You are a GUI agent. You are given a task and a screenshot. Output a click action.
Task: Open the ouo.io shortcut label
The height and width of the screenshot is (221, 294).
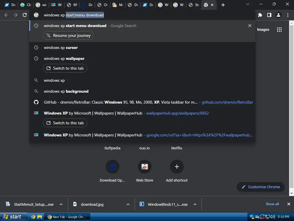tap(145, 148)
